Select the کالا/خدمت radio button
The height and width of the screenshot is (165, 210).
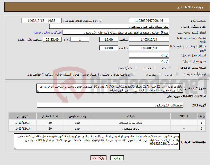point(136,68)
